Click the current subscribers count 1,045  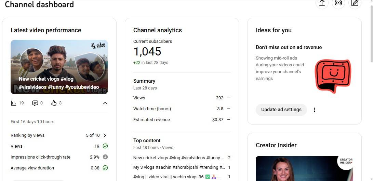[x=147, y=52]
